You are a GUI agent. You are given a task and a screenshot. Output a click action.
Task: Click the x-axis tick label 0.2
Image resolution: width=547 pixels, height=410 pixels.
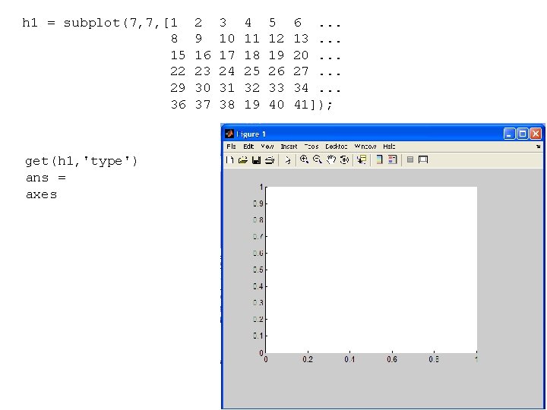(x=308, y=359)
